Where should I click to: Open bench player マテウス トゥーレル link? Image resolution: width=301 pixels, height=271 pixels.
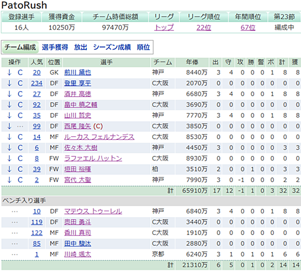click(93, 211)
